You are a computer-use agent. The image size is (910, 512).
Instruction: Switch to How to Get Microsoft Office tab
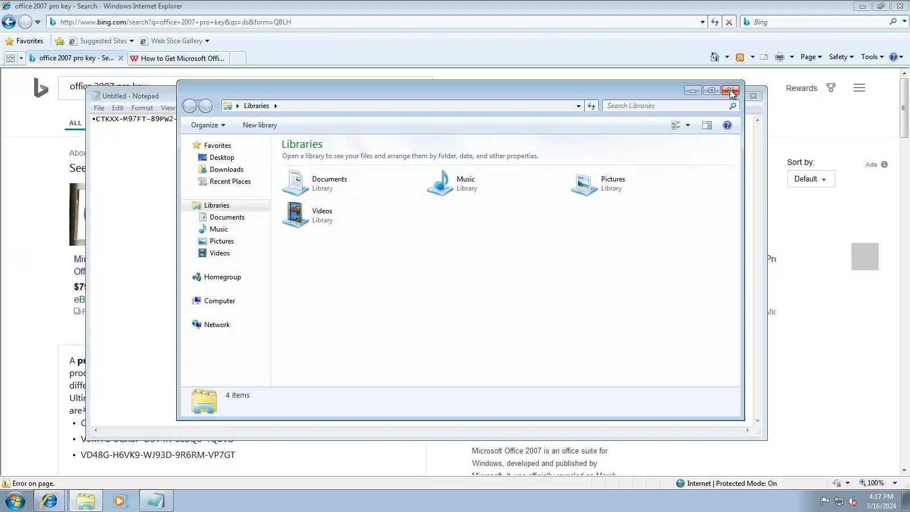click(x=177, y=58)
